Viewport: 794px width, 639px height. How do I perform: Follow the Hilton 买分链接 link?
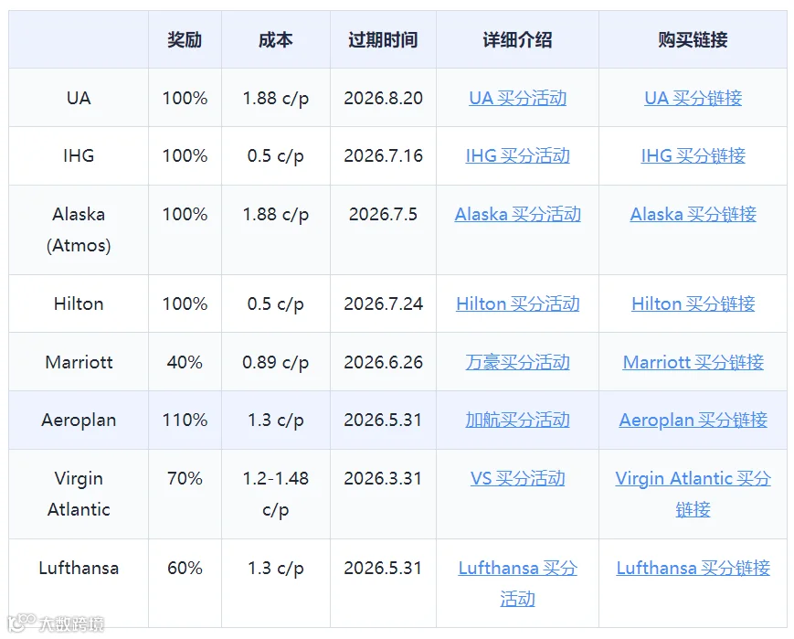pyautogui.click(x=693, y=304)
